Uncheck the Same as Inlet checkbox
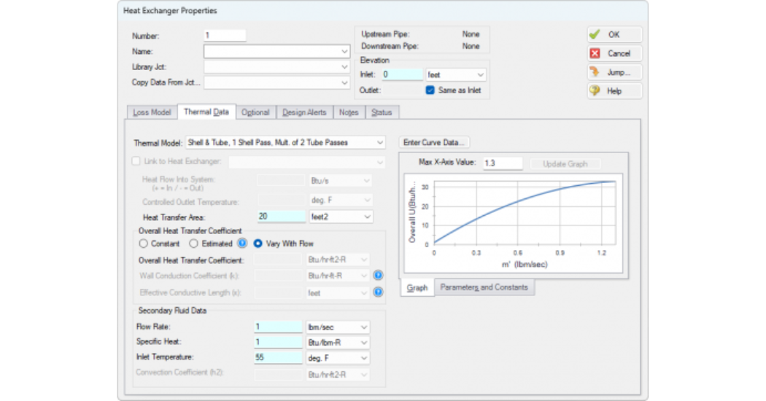 click(x=430, y=90)
